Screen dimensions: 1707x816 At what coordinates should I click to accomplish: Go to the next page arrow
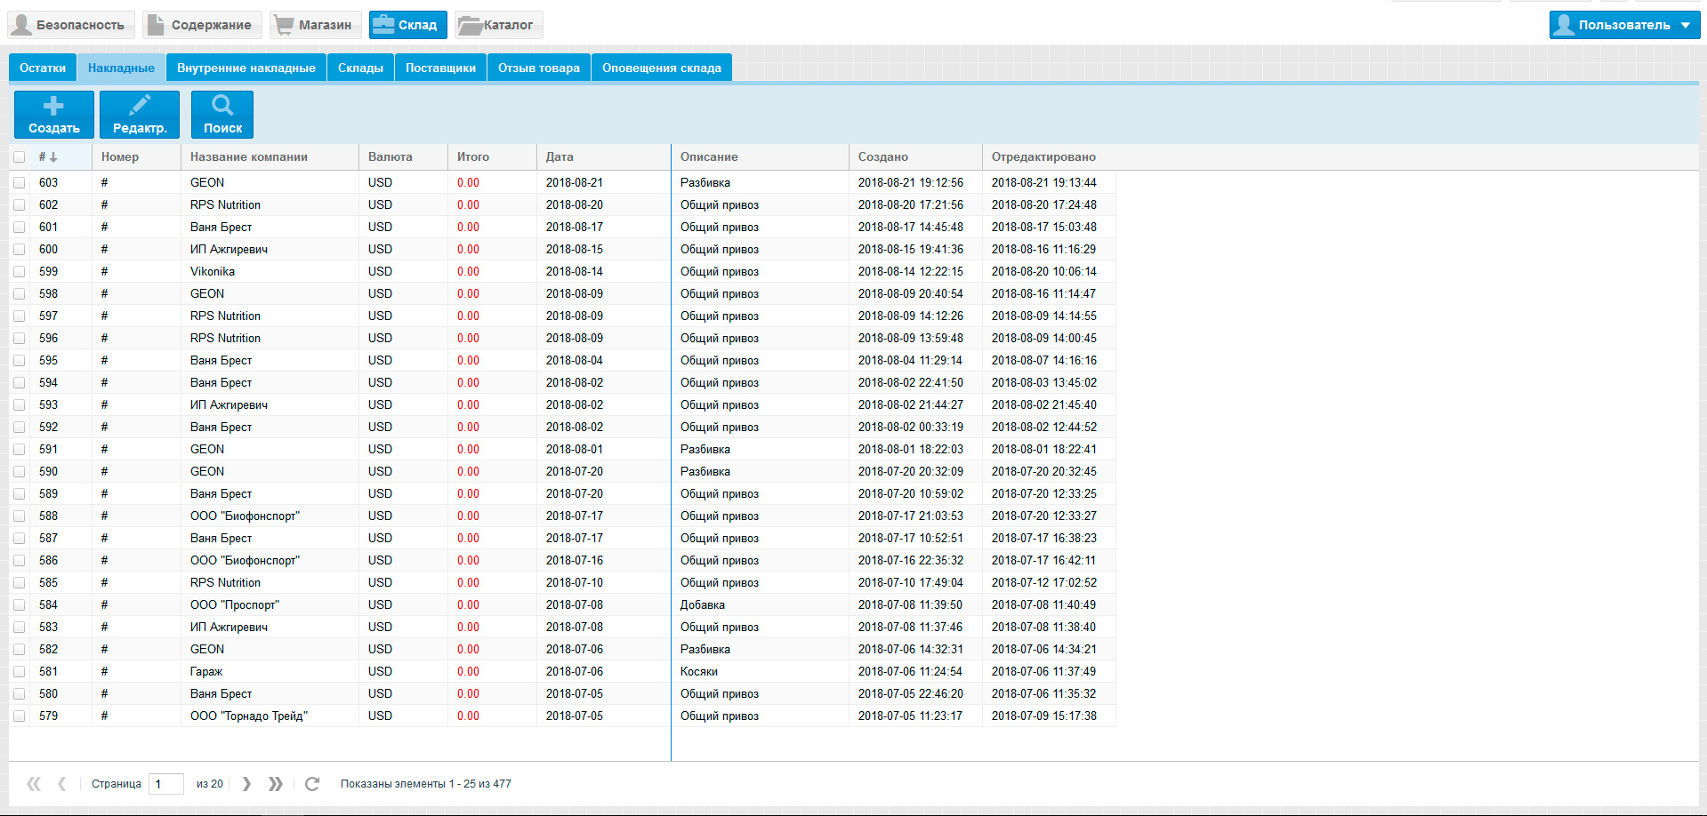(x=246, y=784)
